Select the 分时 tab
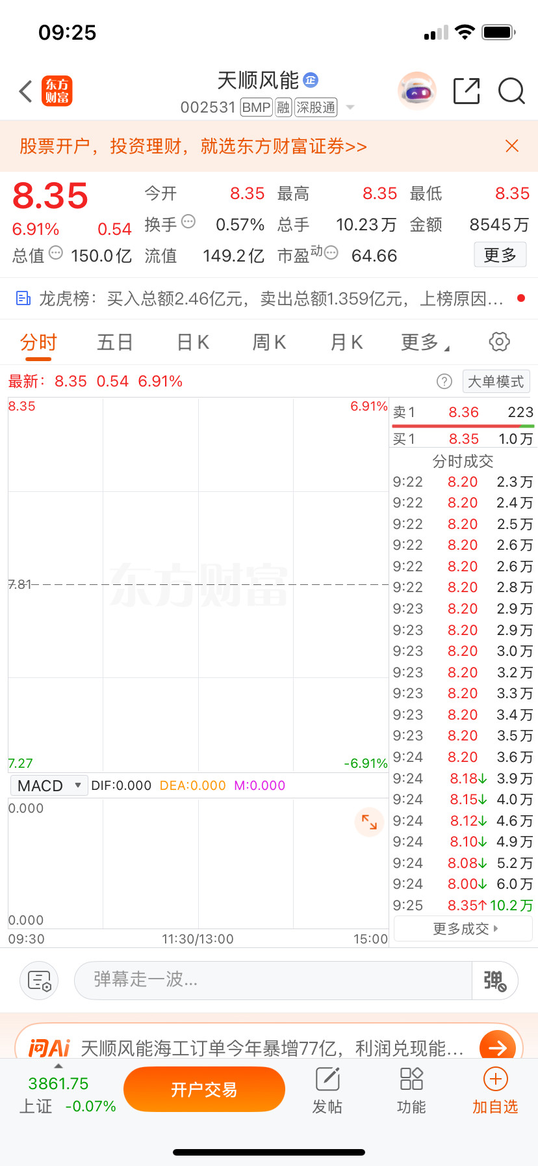The width and height of the screenshot is (538, 1166). 38,342
